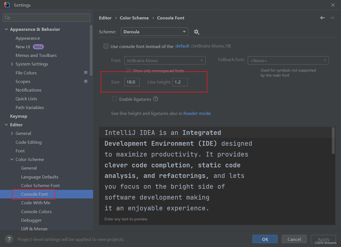
Task: Click the Beta badge next to New UI
Action: click(38, 47)
